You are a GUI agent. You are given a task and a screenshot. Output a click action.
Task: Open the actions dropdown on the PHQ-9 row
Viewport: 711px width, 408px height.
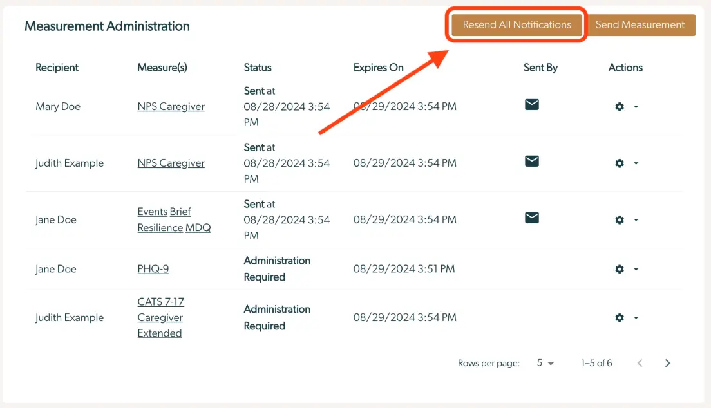[636, 269]
